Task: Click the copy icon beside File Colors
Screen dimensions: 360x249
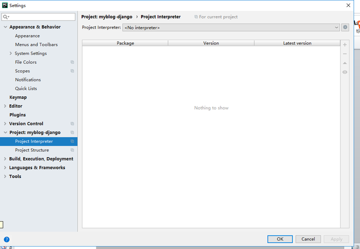Action: [x=72, y=62]
